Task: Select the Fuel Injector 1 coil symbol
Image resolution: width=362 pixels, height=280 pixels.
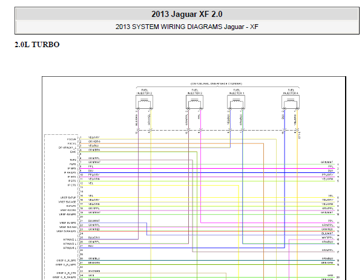Action: coord(236,102)
